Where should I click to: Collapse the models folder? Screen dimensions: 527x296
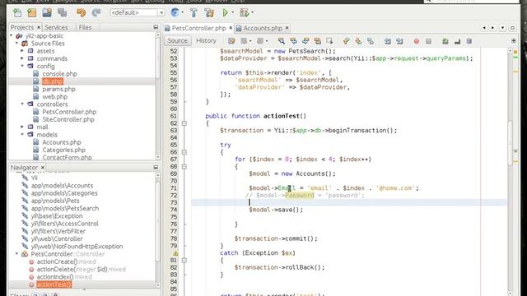[22, 135]
